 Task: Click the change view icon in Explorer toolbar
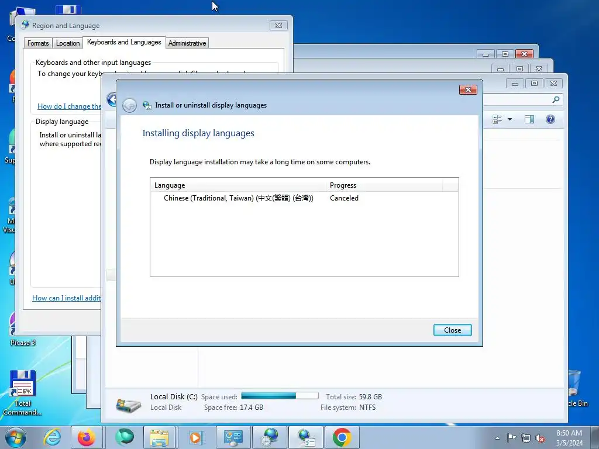(x=497, y=119)
